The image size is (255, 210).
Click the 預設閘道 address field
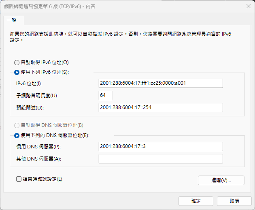[161, 107]
